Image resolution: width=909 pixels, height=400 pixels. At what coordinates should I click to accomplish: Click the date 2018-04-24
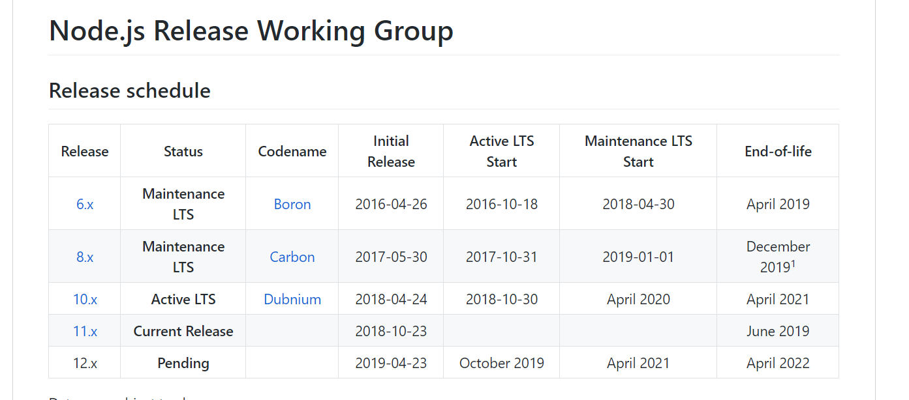tap(391, 299)
